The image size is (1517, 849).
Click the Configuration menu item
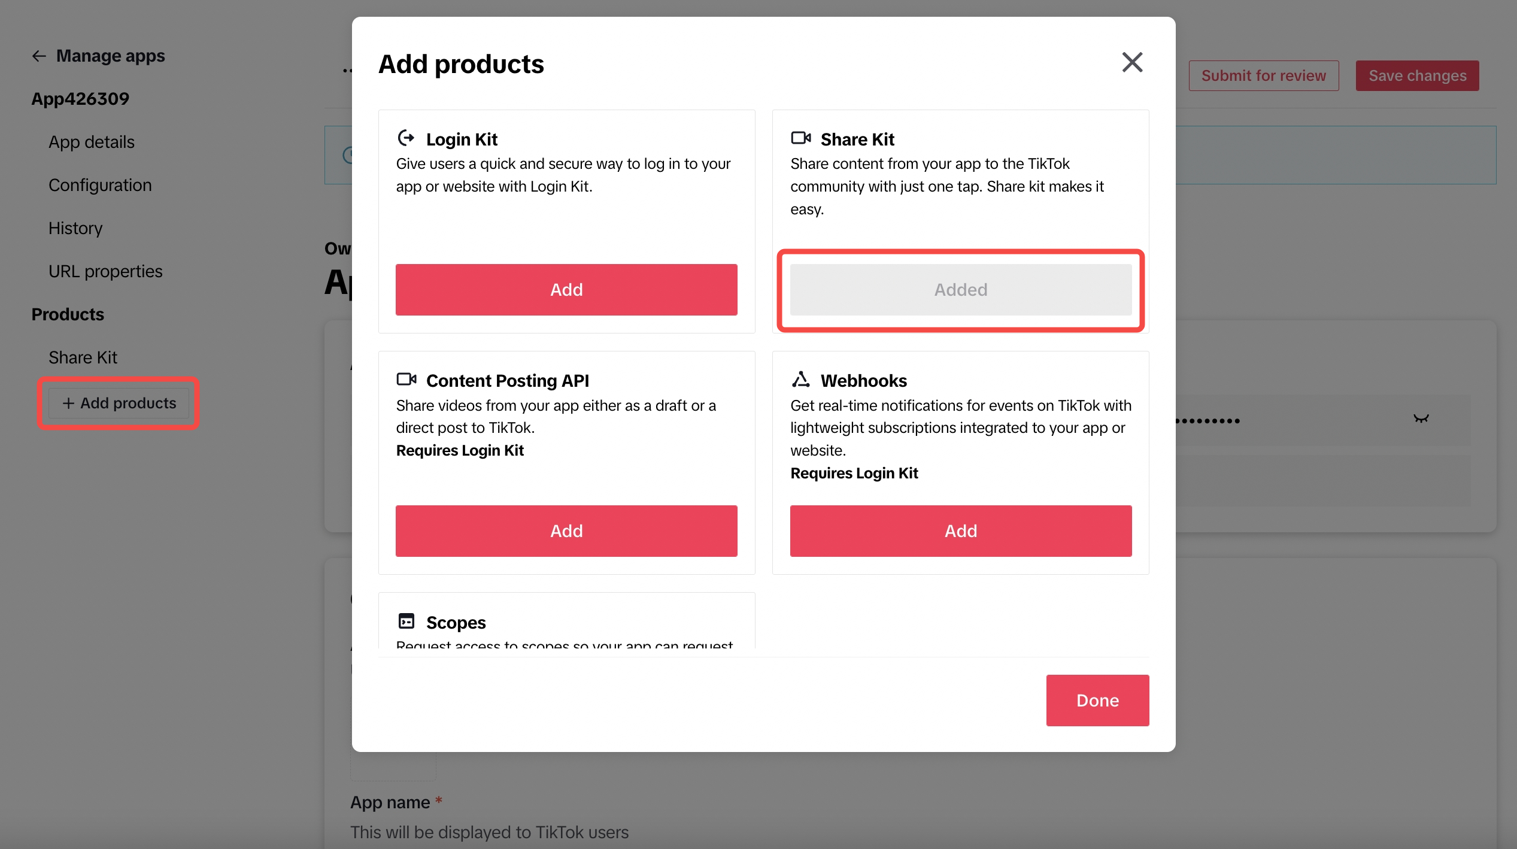(x=100, y=184)
